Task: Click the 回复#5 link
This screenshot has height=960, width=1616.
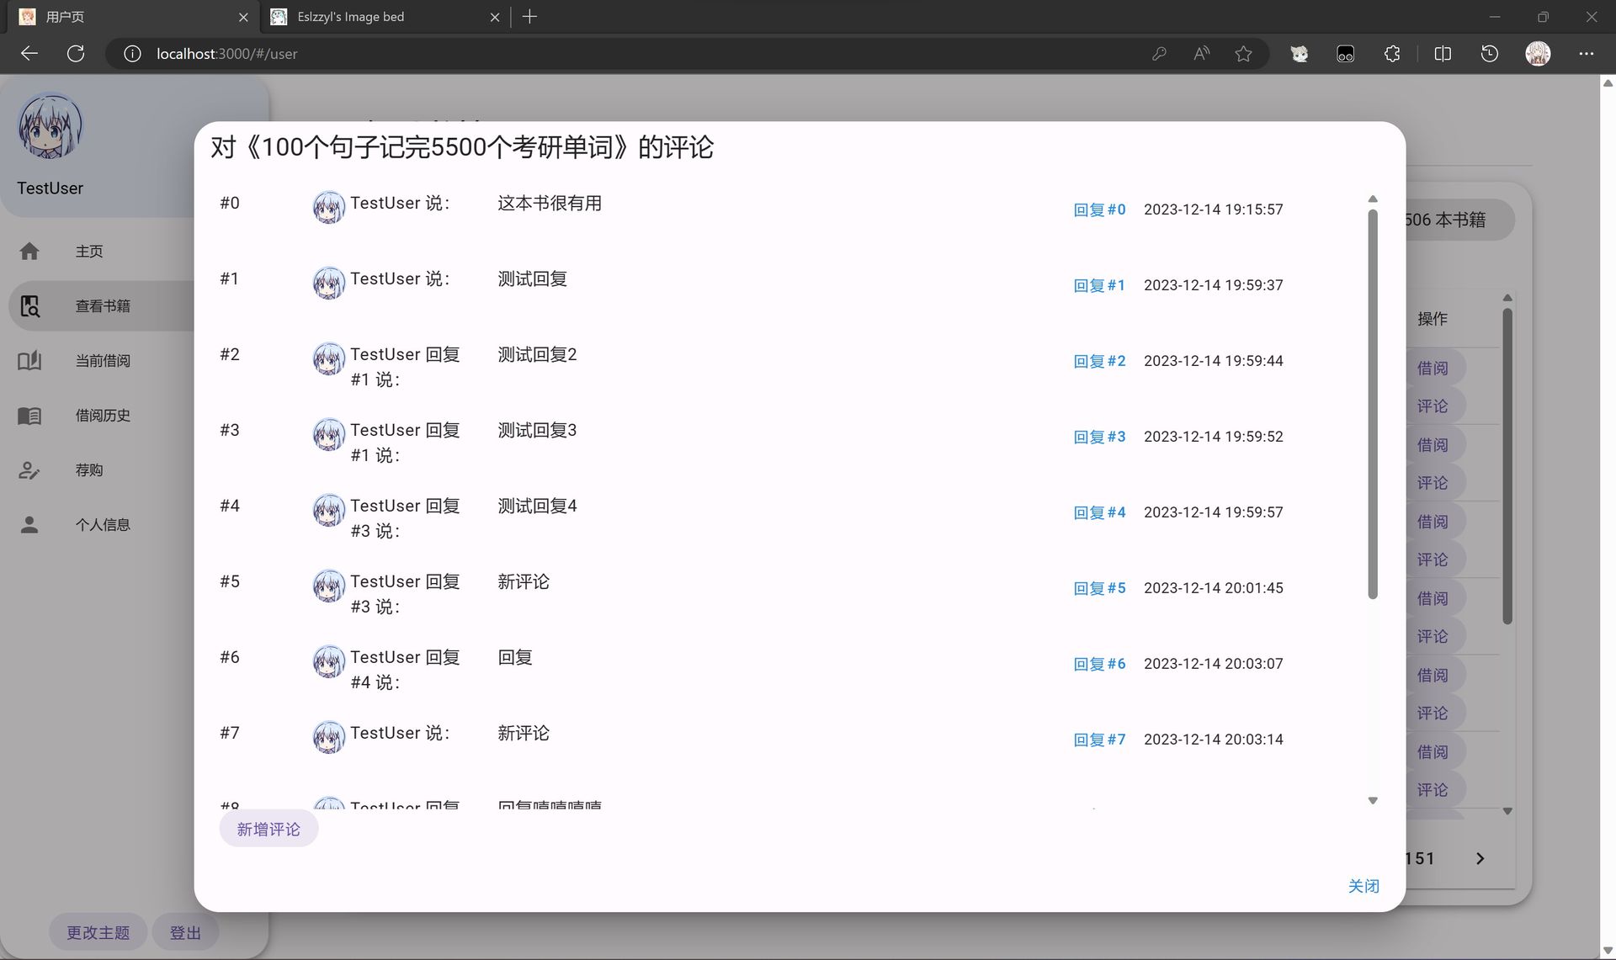Action: pos(1099,588)
